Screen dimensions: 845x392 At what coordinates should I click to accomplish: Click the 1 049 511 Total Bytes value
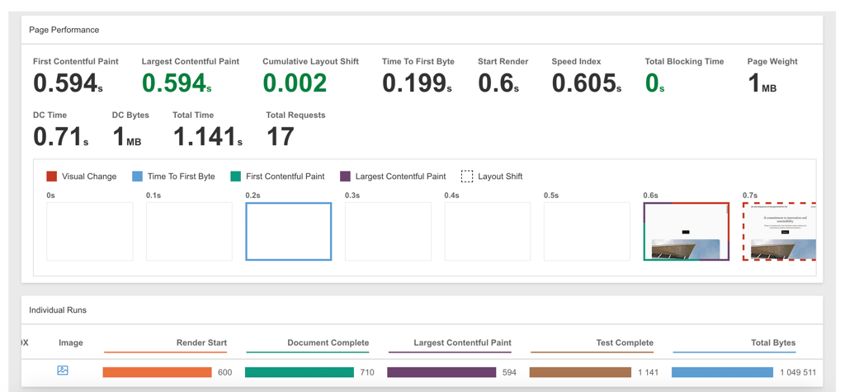(x=798, y=372)
